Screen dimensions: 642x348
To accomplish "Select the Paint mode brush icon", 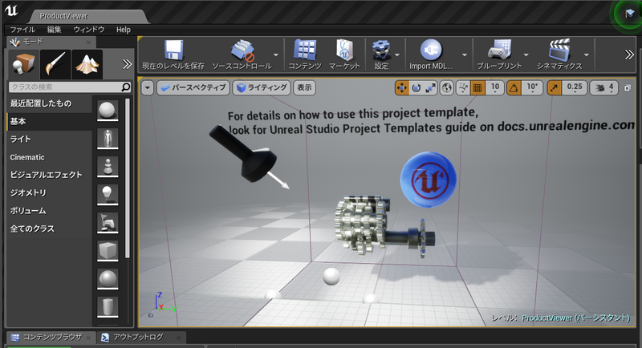I will [x=55, y=64].
